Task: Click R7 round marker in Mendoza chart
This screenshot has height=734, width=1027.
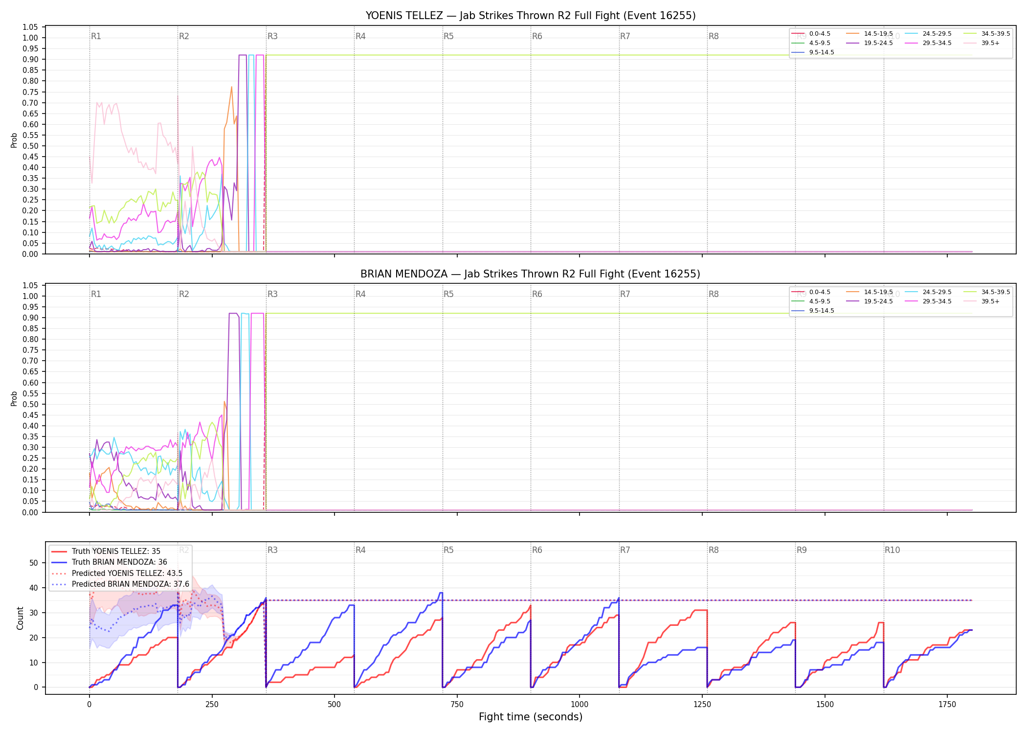Action: click(625, 294)
